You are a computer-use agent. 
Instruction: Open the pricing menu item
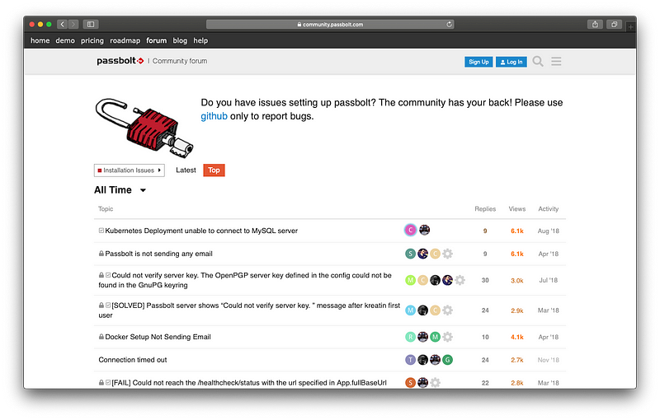(x=92, y=40)
